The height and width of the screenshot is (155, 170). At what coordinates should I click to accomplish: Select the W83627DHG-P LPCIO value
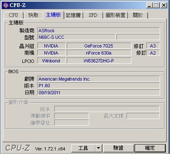pyautogui.click(x=99, y=61)
